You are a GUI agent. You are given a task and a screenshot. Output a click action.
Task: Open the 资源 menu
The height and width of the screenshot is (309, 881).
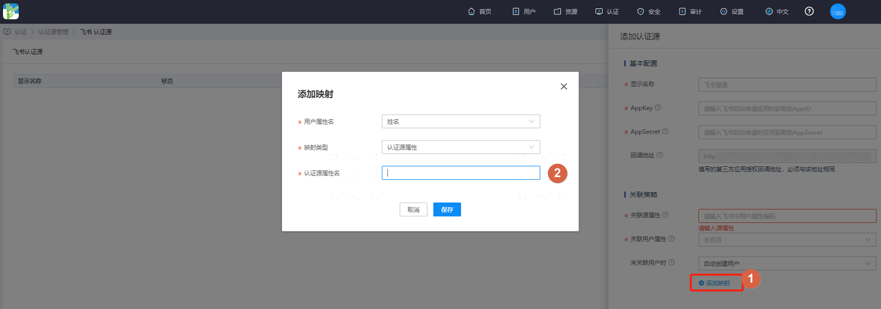(566, 12)
